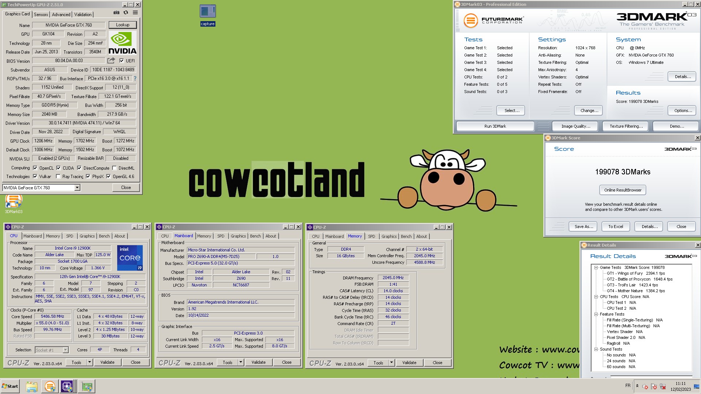
Task: Open Windows Explorer from the taskbar
Action: (32, 386)
